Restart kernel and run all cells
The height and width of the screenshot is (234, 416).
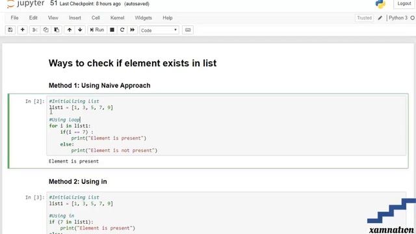click(x=133, y=30)
